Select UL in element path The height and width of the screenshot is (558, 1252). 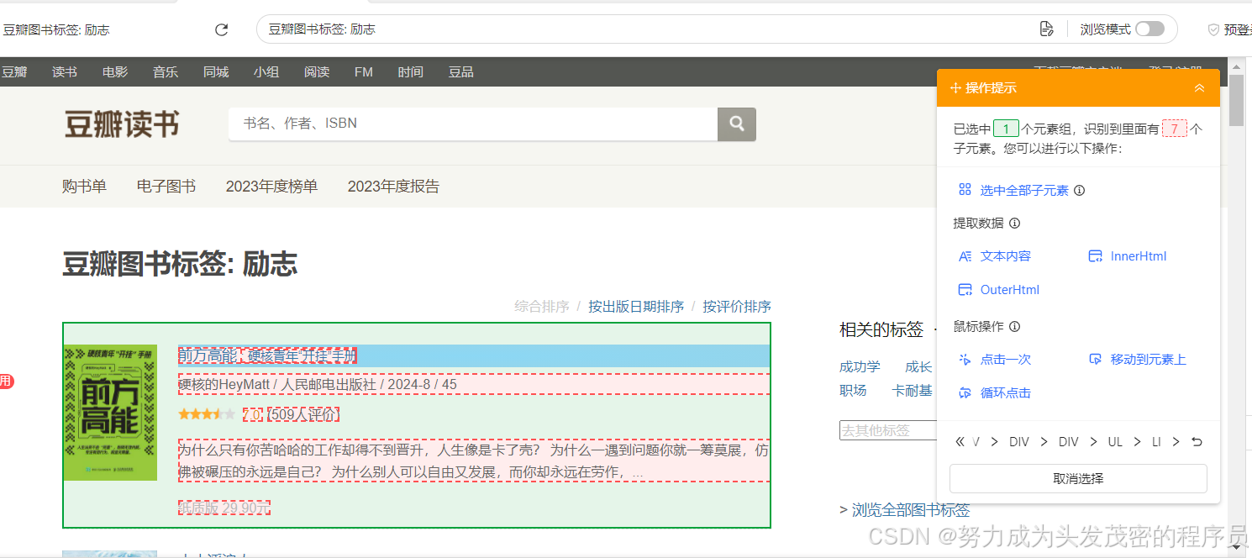coord(1115,442)
